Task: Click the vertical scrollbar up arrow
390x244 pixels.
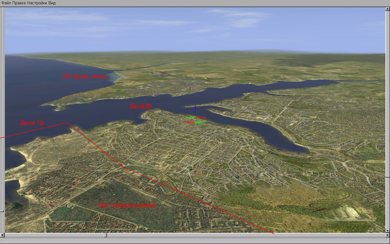Action: click(x=388, y=9)
